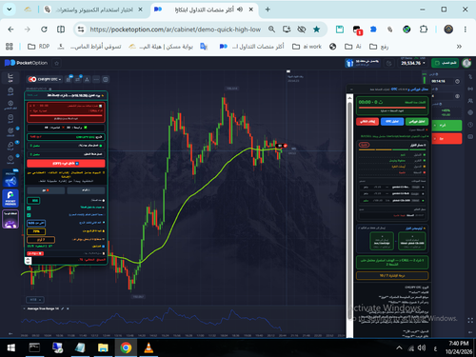This screenshot has height=357, width=476.
Task: Click the red OFF bot toggle button
Action: pyautogui.click(x=66, y=164)
